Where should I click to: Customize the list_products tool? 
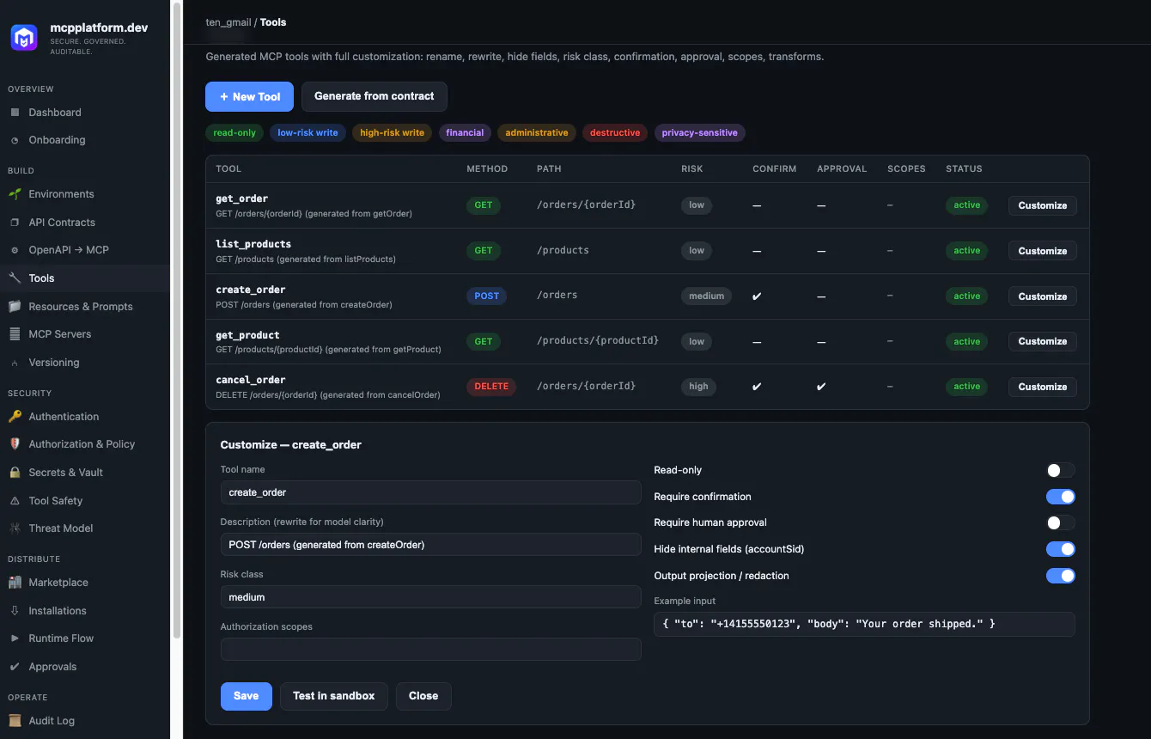[1042, 251]
